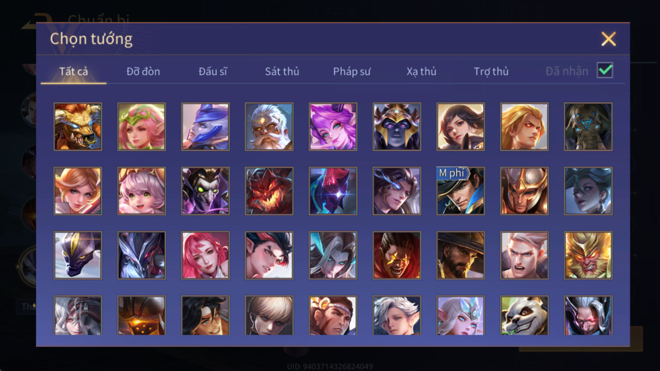Show the Pháp sư hero list
Viewport: 660px width, 371px height.
click(x=352, y=71)
